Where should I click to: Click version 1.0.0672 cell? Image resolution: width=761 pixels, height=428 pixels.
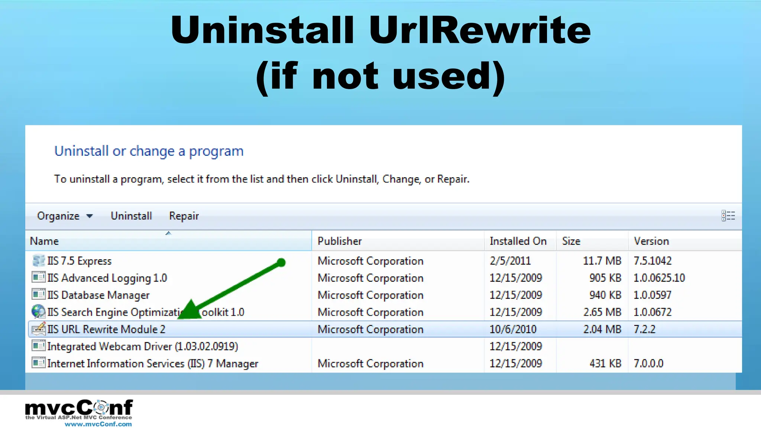(652, 312)
